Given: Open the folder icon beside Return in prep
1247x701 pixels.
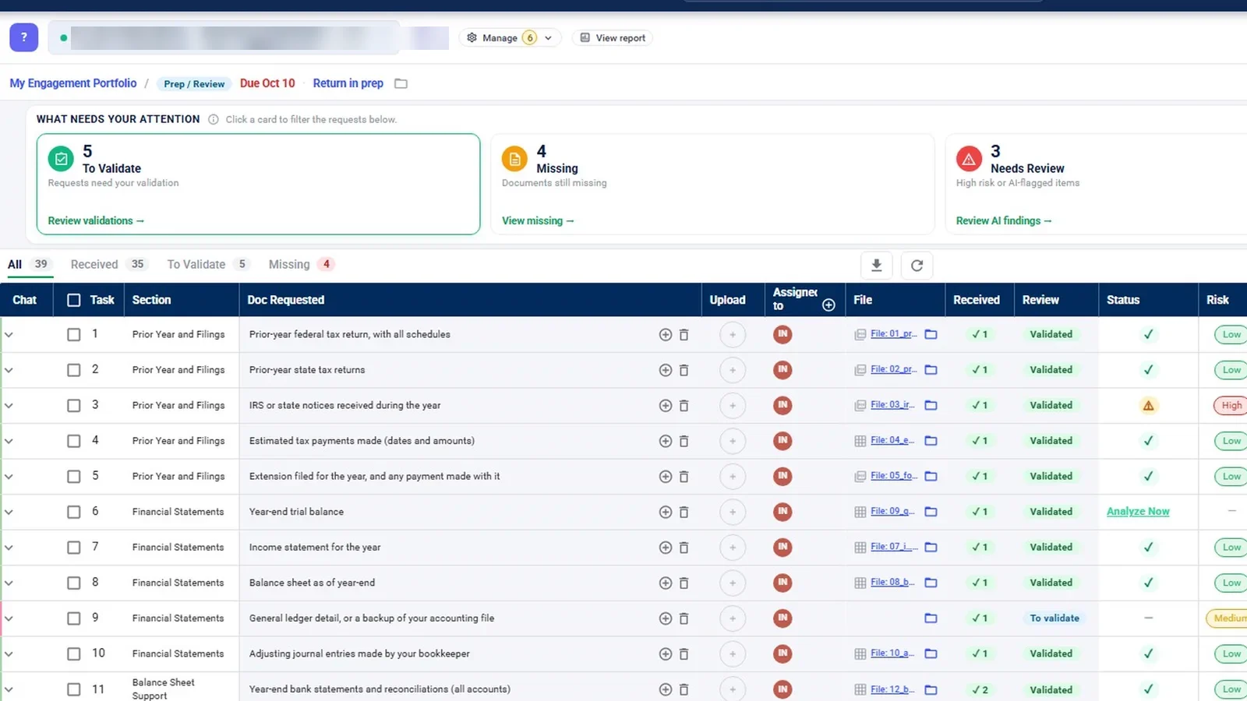Looking at the screenshot, I should (x=401, y=83).
